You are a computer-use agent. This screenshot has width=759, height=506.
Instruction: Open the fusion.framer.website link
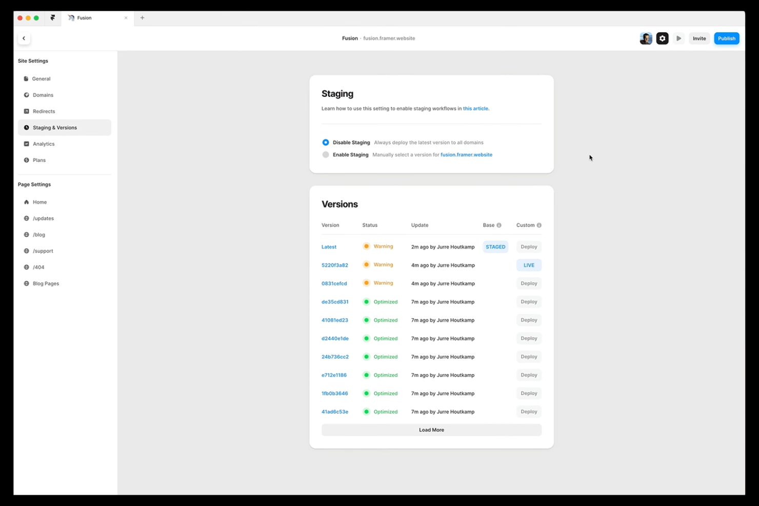pos(466,155)
